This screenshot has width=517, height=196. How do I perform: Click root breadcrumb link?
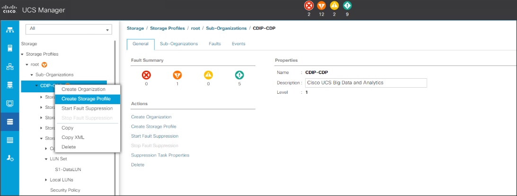pos(195,28)
